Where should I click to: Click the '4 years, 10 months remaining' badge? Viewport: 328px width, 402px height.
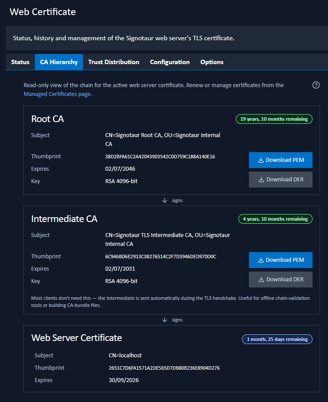[x=275, y=219]
